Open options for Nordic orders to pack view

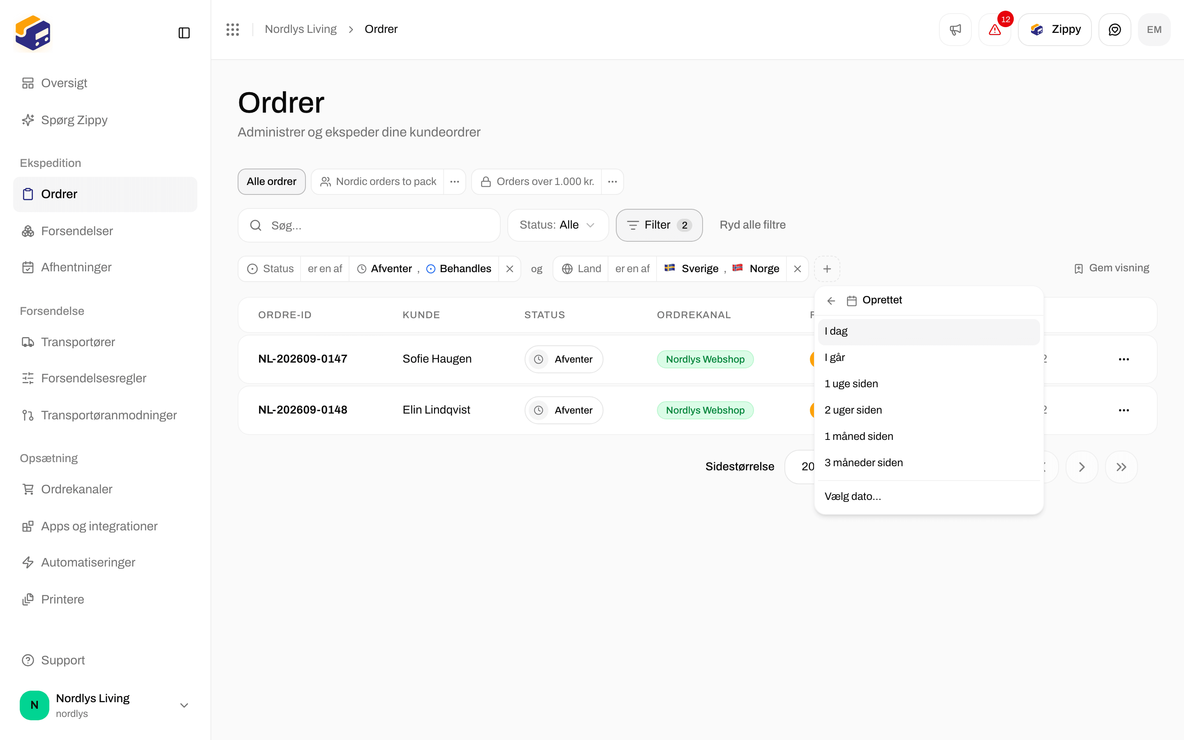tap(455, 182)
